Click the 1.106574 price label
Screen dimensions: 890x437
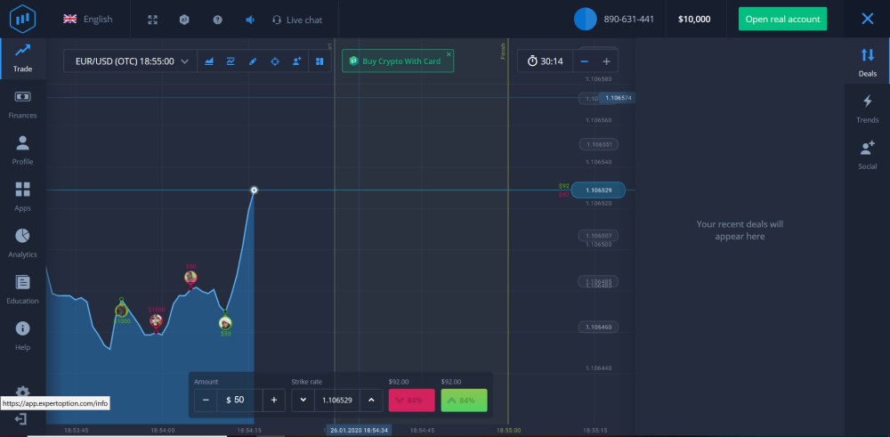tap(618, 98)
